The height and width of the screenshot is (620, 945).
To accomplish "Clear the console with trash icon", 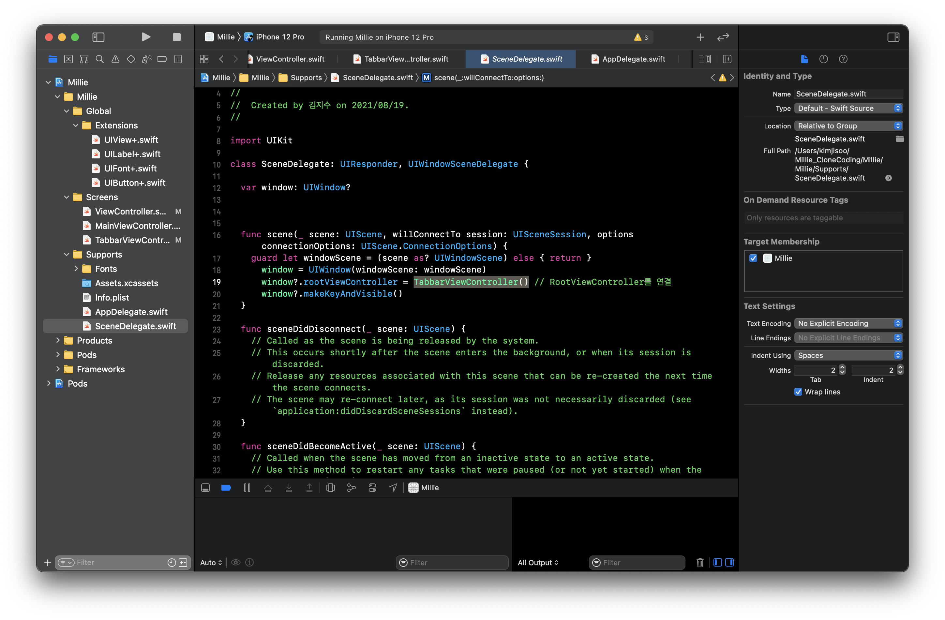I will pos(699,562).
